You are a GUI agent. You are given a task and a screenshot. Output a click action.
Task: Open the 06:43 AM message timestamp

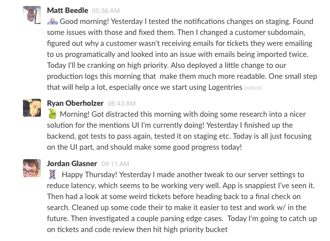coord(122,103)
